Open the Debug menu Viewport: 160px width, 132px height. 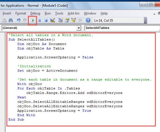click(35, 13)
